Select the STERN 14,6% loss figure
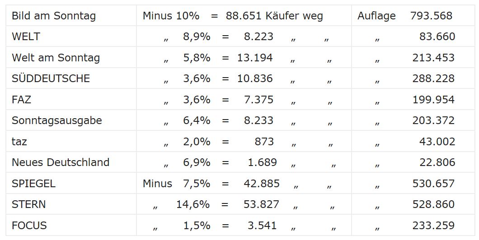The width and height of the screenshot is (479, 240). [193, 204]
